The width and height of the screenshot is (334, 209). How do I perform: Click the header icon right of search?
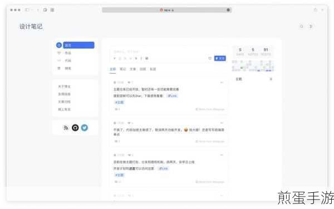tap(311, 26)
